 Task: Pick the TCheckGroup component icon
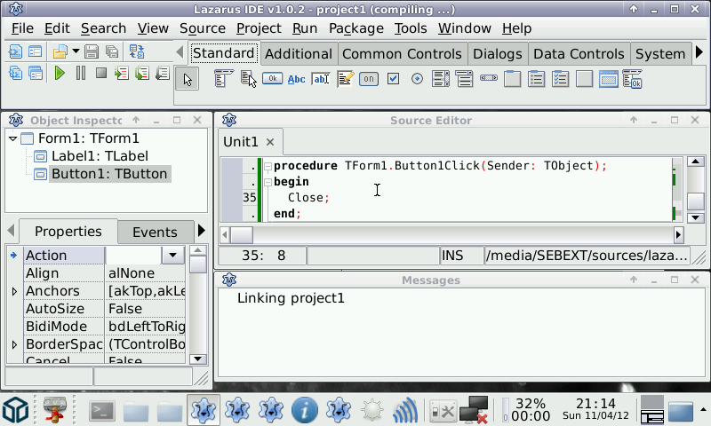click(x=561, y=79)
